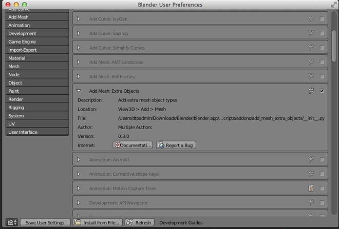Select the Render category
Screen dimensions: 339x229
click(x=37, y=99)
